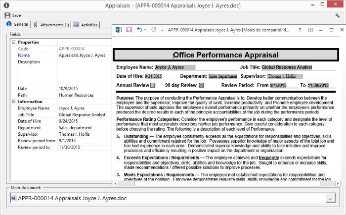Image resolution: width=346 pixels, height=215 pixels.
Task: Click the document file icon in Main document
Action: pyautogui.click(x=14, y=198)
